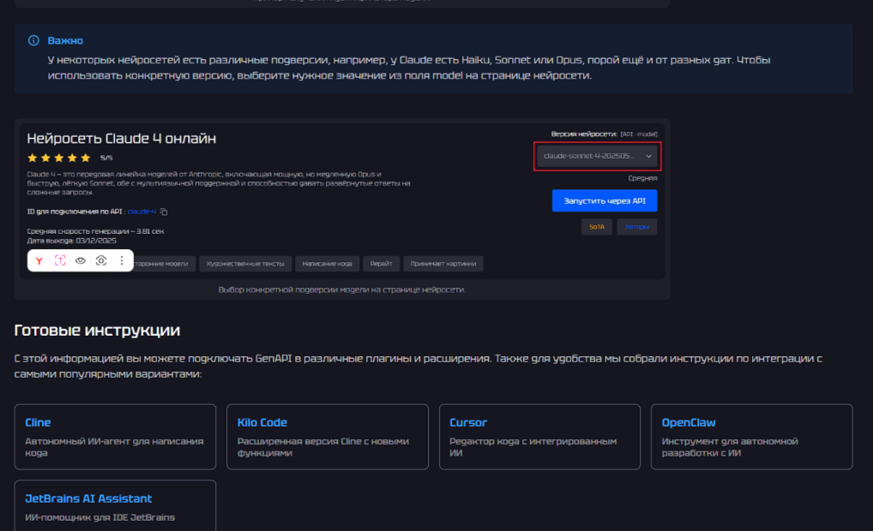873x531 pixels.
Task: Copy the claude-4 API ID with copy icon
Action: click(x=164, y=212)
